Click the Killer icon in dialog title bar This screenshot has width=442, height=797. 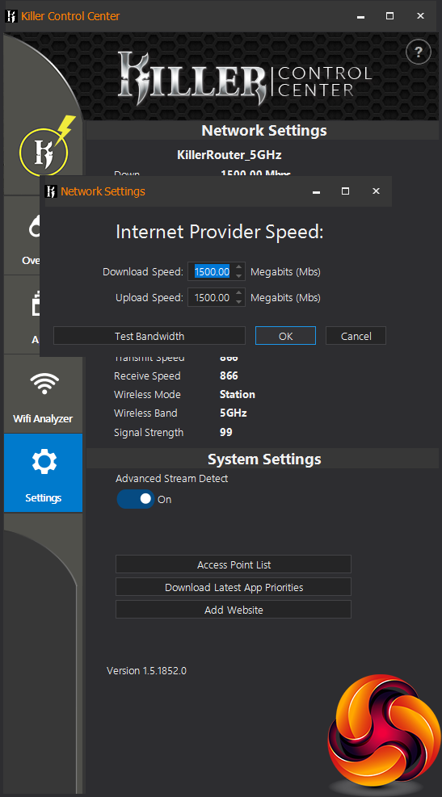(x=51, y=191)
